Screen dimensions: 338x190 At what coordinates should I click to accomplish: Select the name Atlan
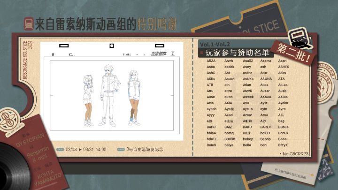click(247, 85)
